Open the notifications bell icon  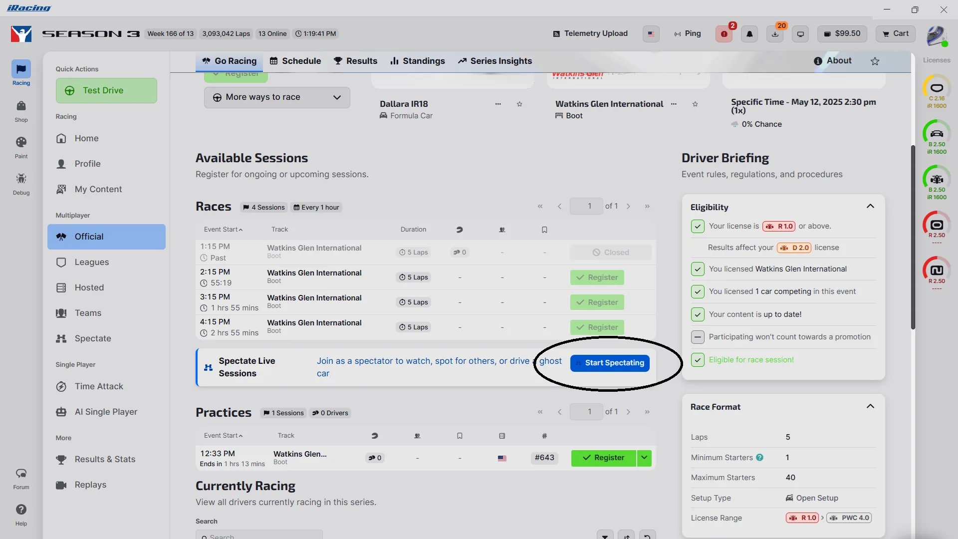click(749, 34)
